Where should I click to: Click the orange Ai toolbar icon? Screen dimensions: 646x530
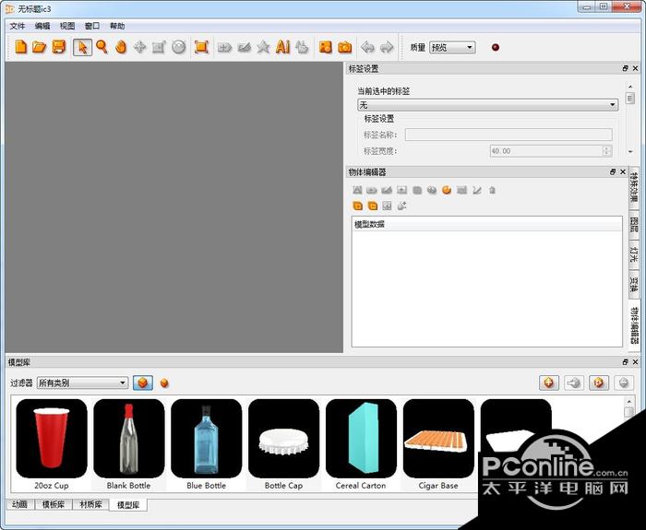pyautogui.click(x=282, y=47)
